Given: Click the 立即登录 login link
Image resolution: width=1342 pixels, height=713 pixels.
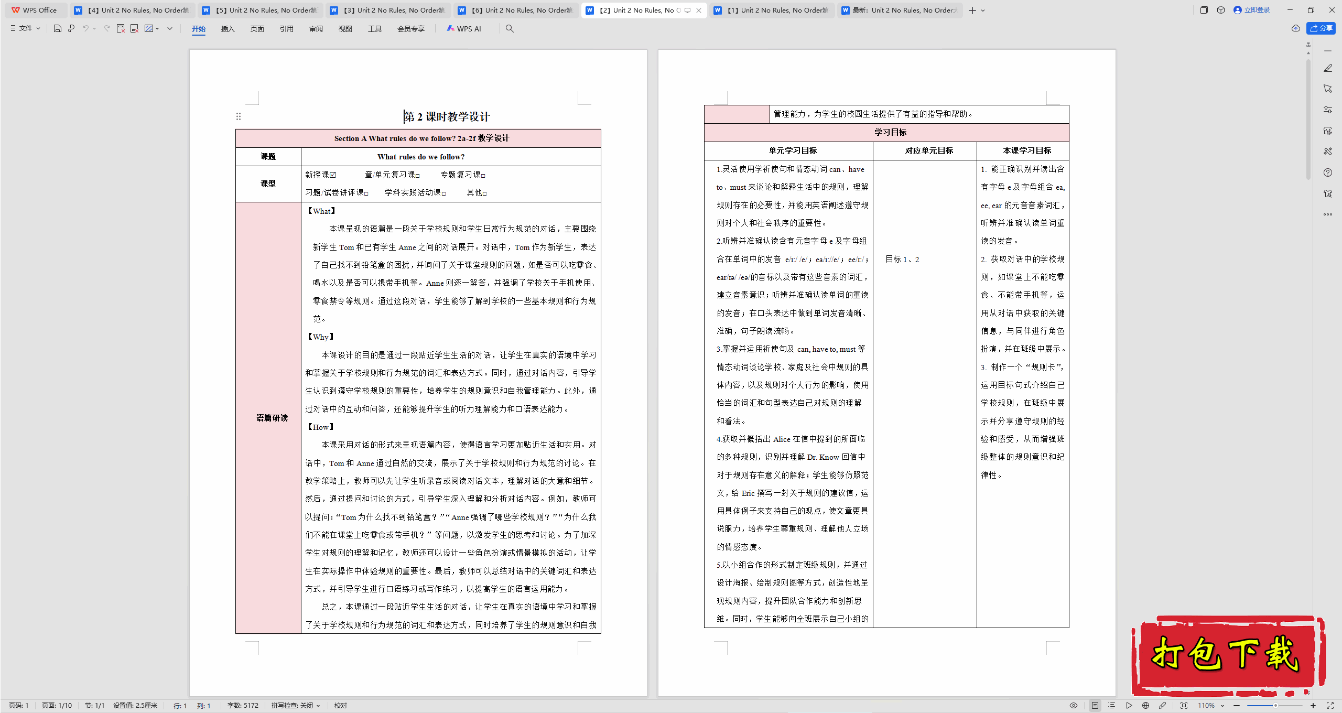Looking at the screenshot, I should (1252, 10).
